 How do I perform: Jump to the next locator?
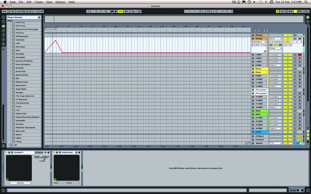click(261, 31)
